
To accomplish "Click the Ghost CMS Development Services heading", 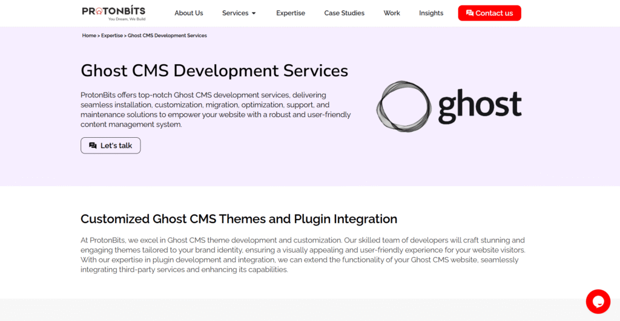I will tap(214, 71).
